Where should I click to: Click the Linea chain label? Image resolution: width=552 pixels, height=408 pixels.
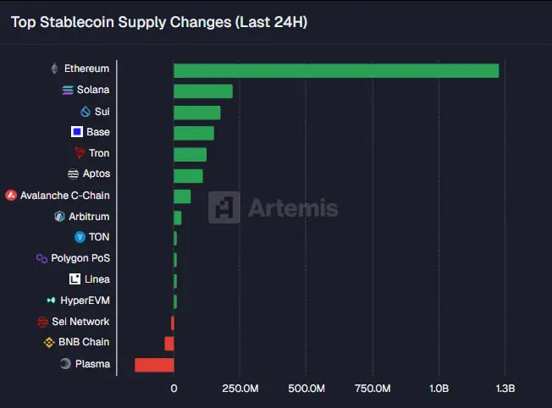click(x=97, y=279)
